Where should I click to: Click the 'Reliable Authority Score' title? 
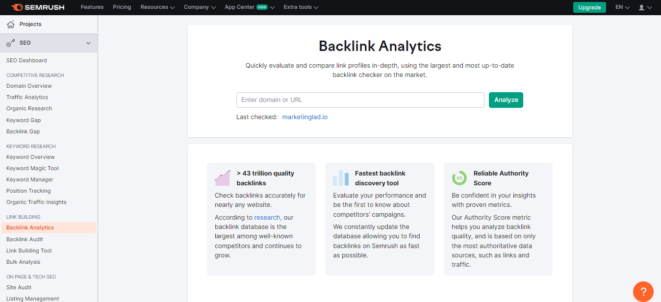(501, 178)
